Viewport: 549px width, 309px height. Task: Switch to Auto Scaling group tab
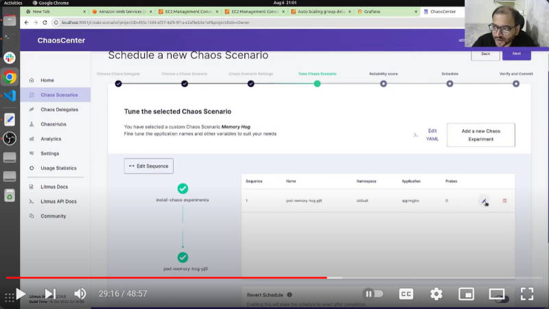(x=320, y=12)
